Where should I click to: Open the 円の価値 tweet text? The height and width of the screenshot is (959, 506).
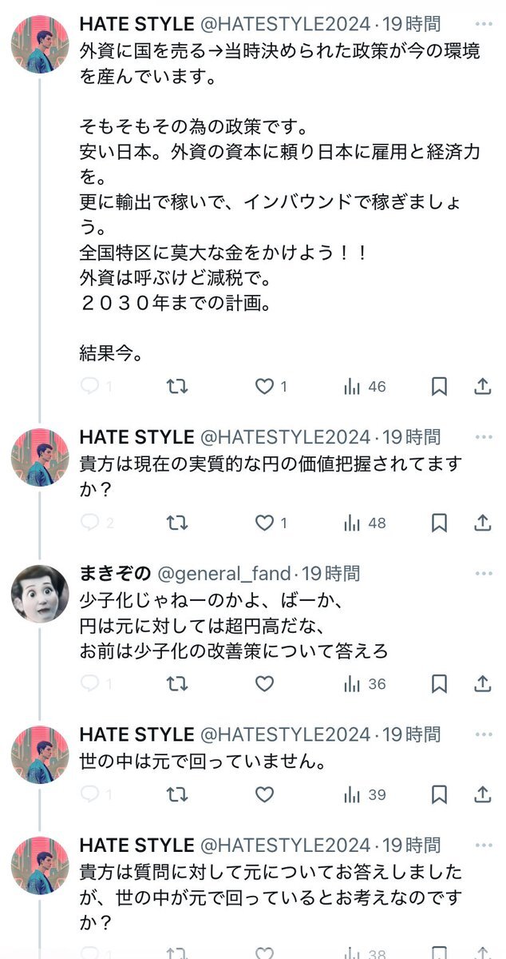(271, 476)
